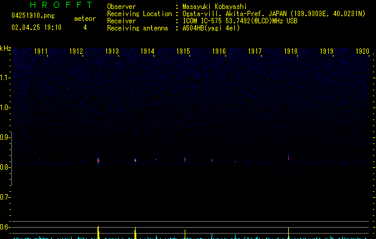376x239 pixels.
Task: Select antenna value A504HB(yagi 4el)
Action: (x=211, y=28)
